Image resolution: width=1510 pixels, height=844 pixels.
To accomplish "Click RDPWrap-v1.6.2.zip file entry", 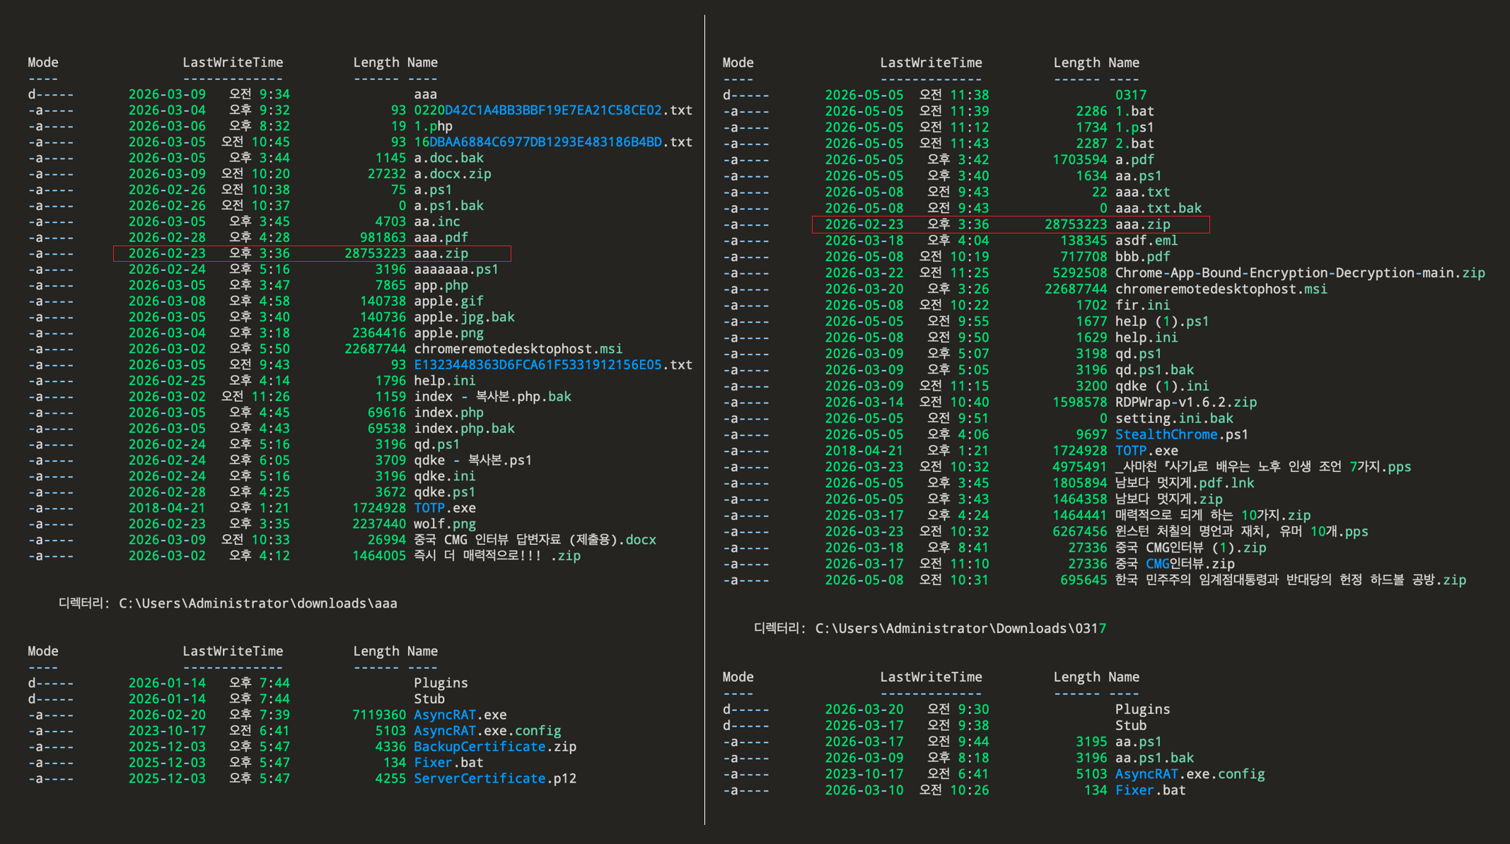I will 1185,402.
